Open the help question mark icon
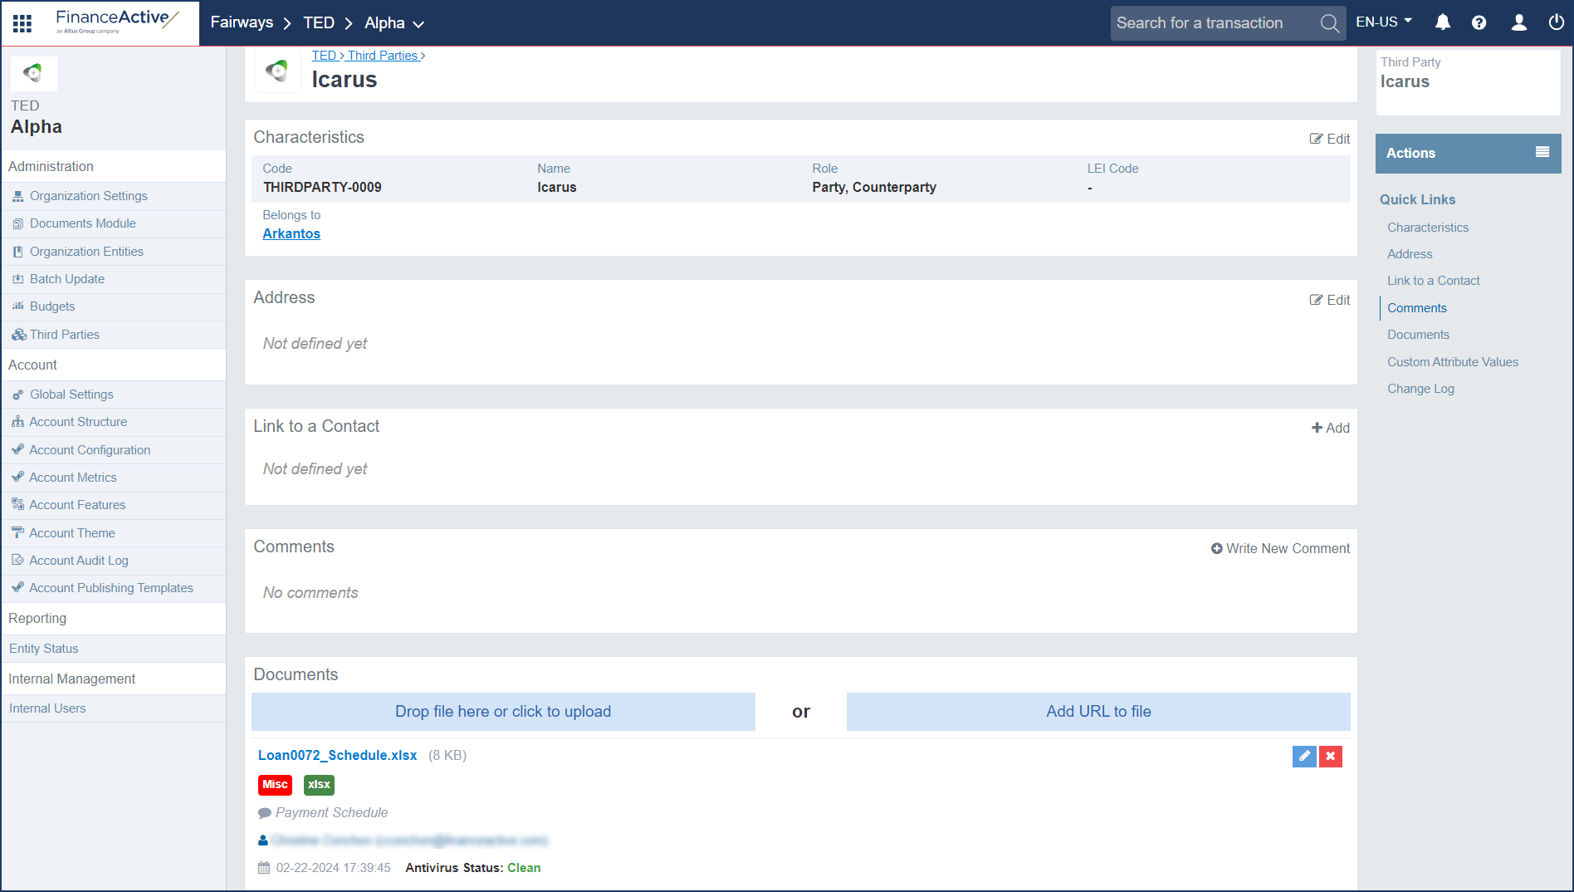The height and width of the screenshot is (892, 1574). [x=1479, y=22]
